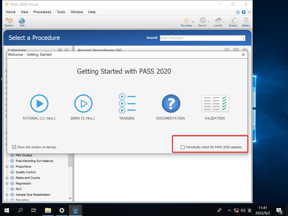Open the Loaded dropdown arrow
The width and height of the screenshot is (288, 216).
224,22
